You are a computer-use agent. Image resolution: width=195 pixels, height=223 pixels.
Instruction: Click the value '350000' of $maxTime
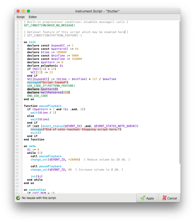click(x=77, y=59)
